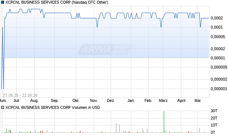Click the Sep. month label
Viewport: 228px width, 136px height.
pyautogui.click(x=55, y=100)
